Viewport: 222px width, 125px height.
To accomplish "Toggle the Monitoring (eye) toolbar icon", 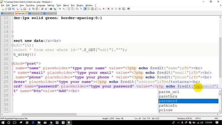I will pyautogui.click(x=103, y=9).
